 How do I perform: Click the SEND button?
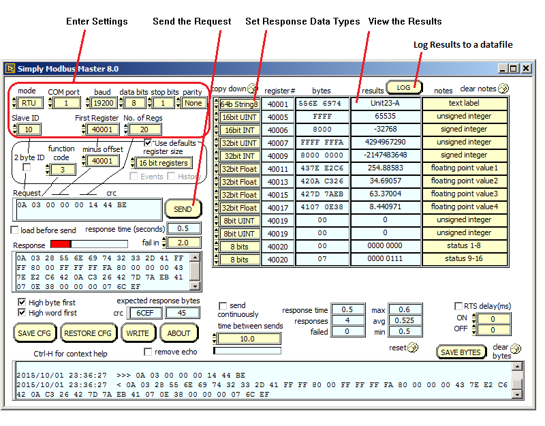(183, 209)
